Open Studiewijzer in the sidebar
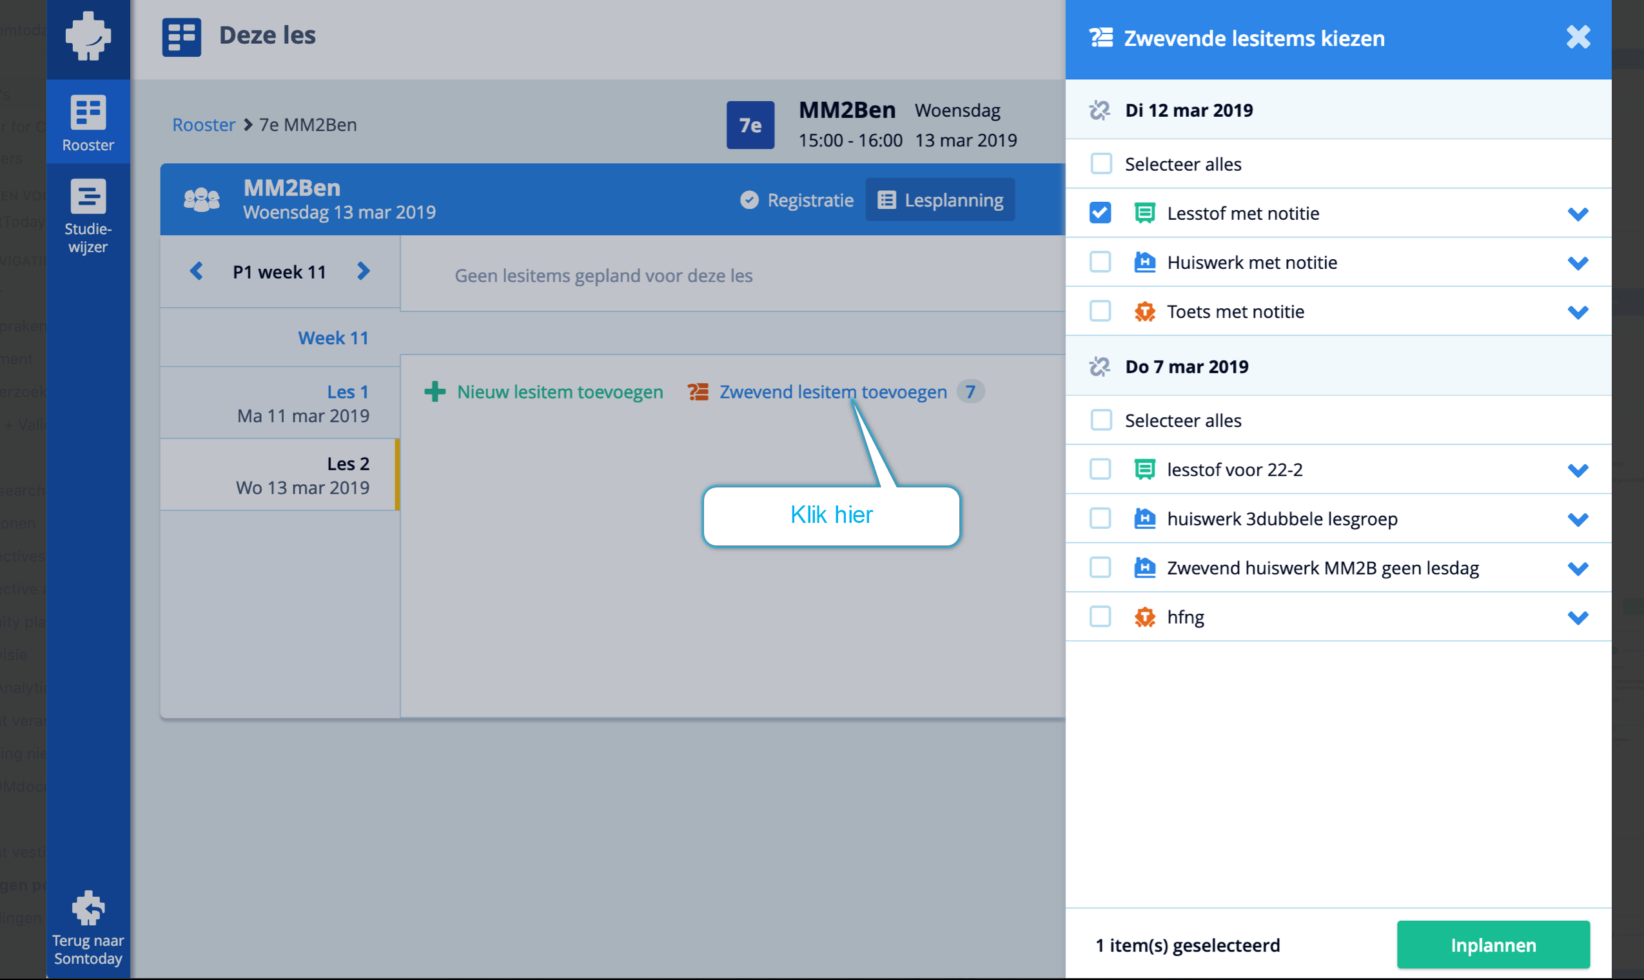This screenshot has width=1644, height=980. click(88, 217)
